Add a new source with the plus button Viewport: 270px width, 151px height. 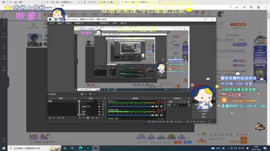pos(80,118)
